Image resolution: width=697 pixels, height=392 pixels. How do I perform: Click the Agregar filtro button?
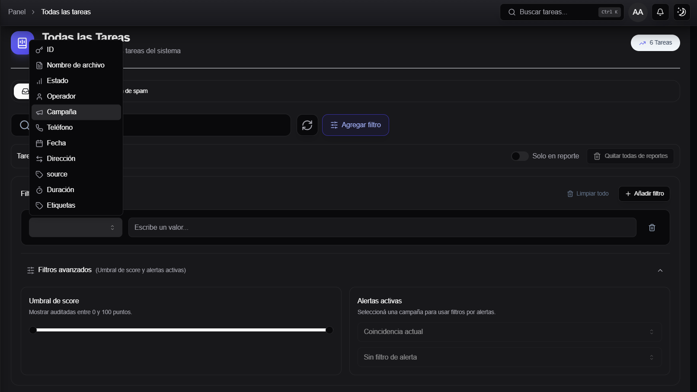point(355,125)
